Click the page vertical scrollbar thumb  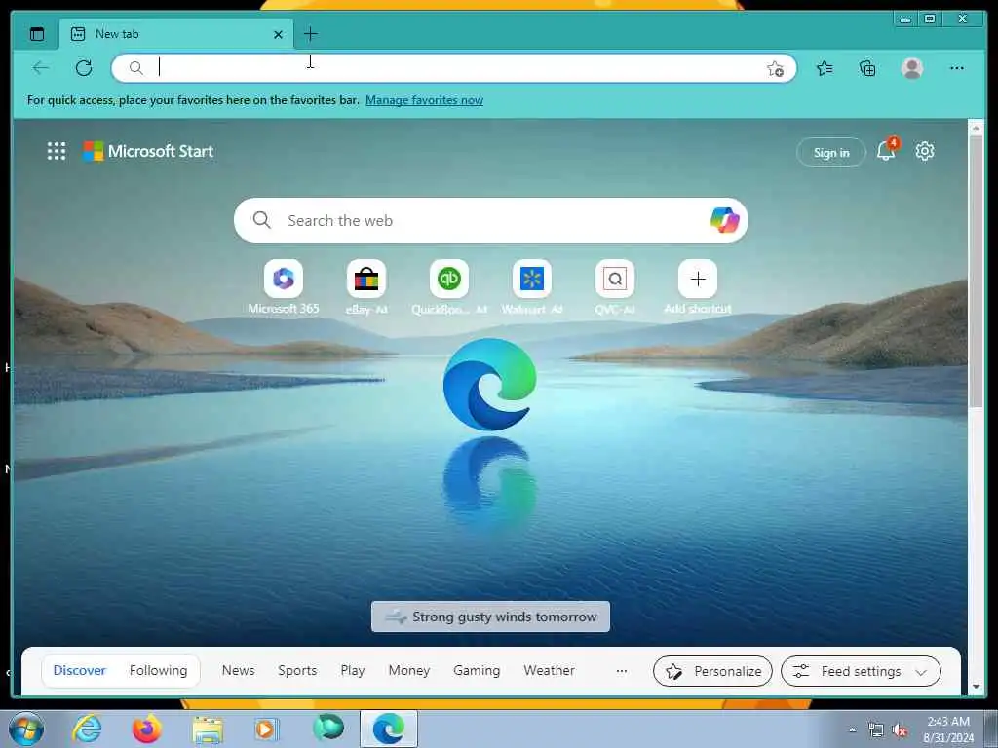(976, 271)
